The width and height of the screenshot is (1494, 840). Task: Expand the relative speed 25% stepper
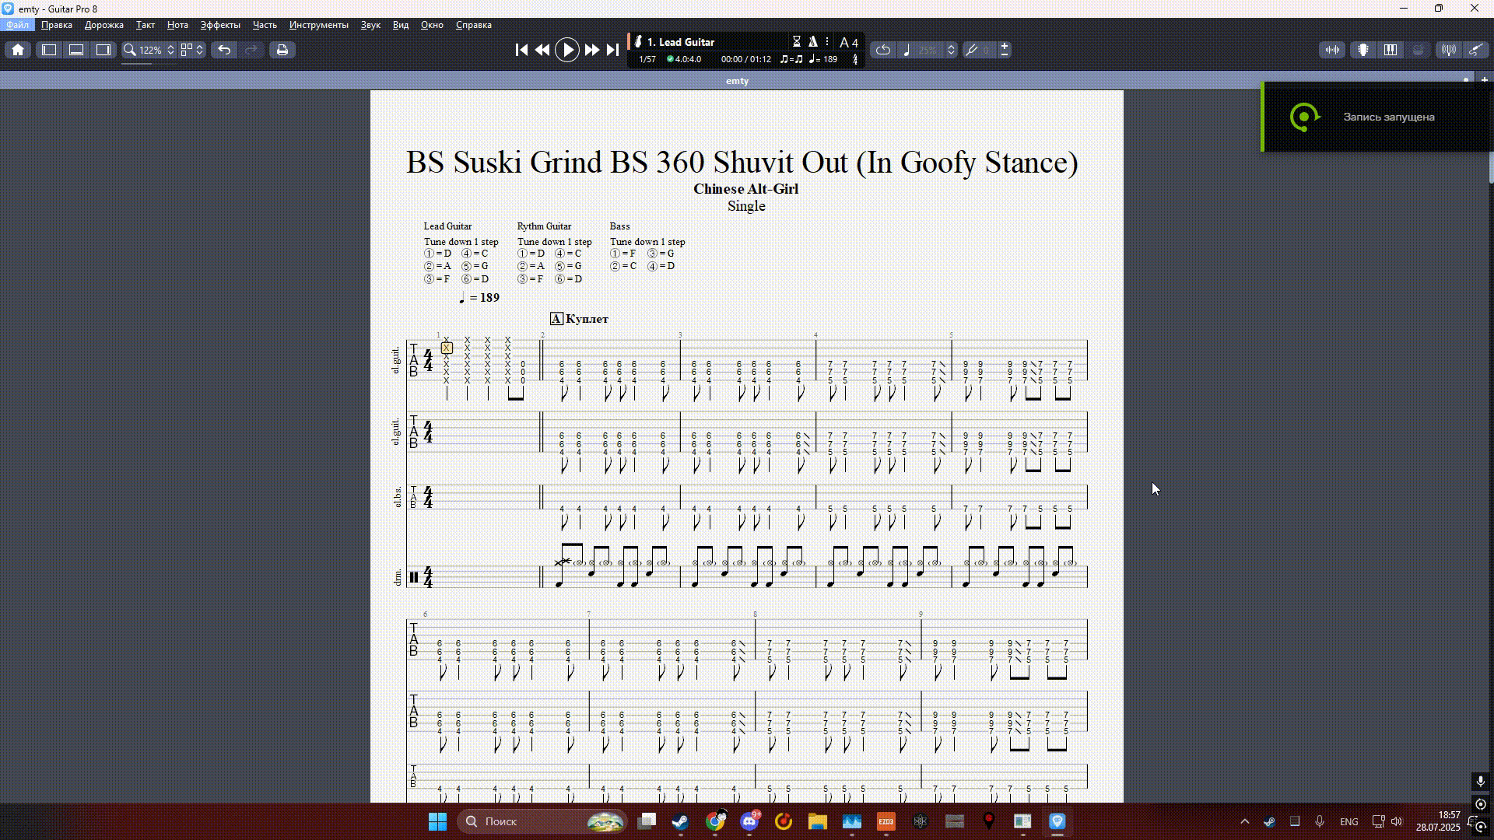coord(951,50)
